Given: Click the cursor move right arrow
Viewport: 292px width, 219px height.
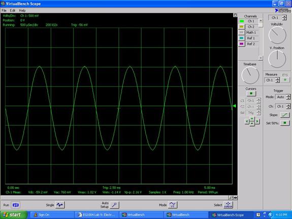Looking at the screenshot, I should 257,121.
